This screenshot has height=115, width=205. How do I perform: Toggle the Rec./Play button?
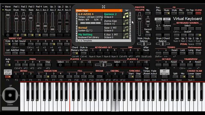pyautogui.click(x=158, y=13)
